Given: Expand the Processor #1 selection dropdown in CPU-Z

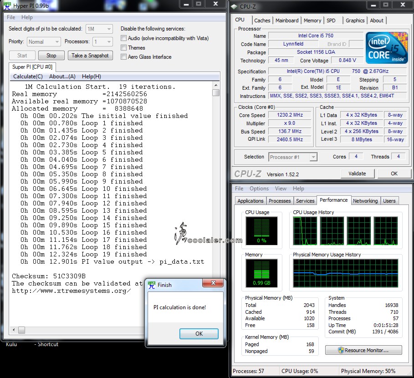Looking at the screenshot, I should (x=293, y=157).
